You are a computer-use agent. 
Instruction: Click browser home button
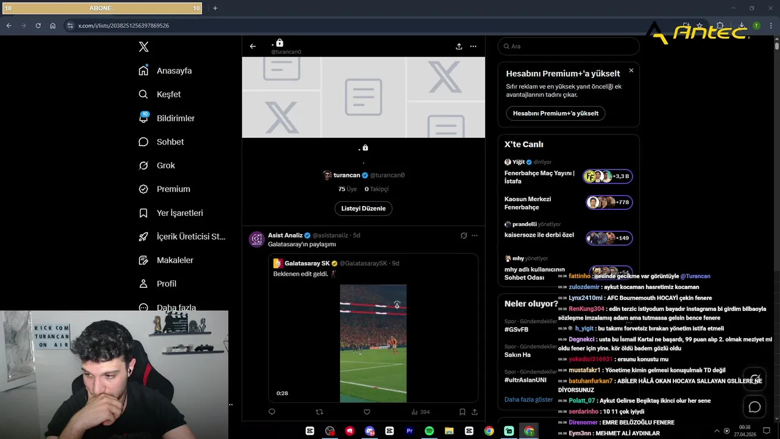coord(52,26)
